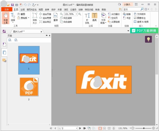The image size is (159, 131).
Task: Choose Fit Page (适合页面)
Action: [x=45, y=14]
